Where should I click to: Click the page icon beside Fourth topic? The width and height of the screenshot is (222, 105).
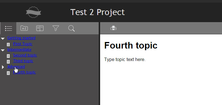pyautogui.click(x=8, y=73)
